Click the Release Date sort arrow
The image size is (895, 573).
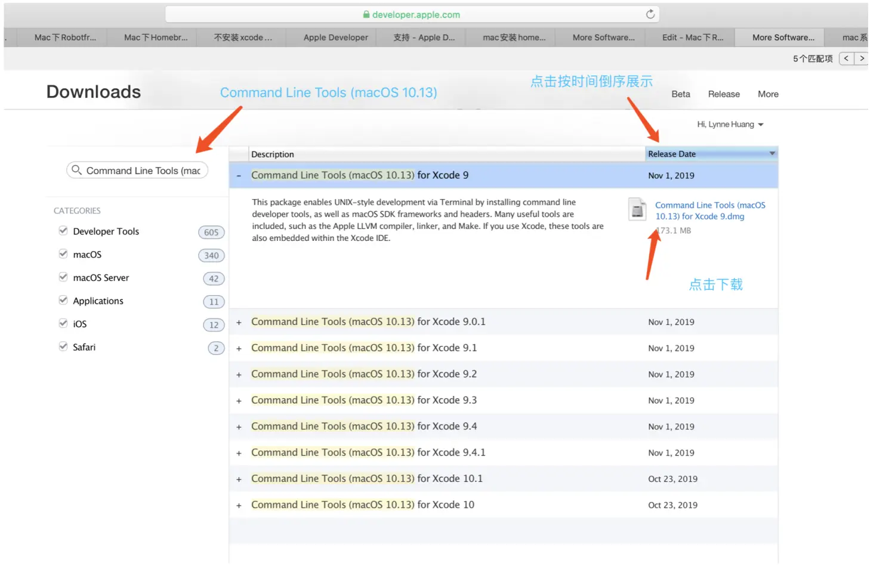(771, 154)
